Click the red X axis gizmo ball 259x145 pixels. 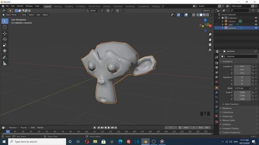tap(210, 26)
